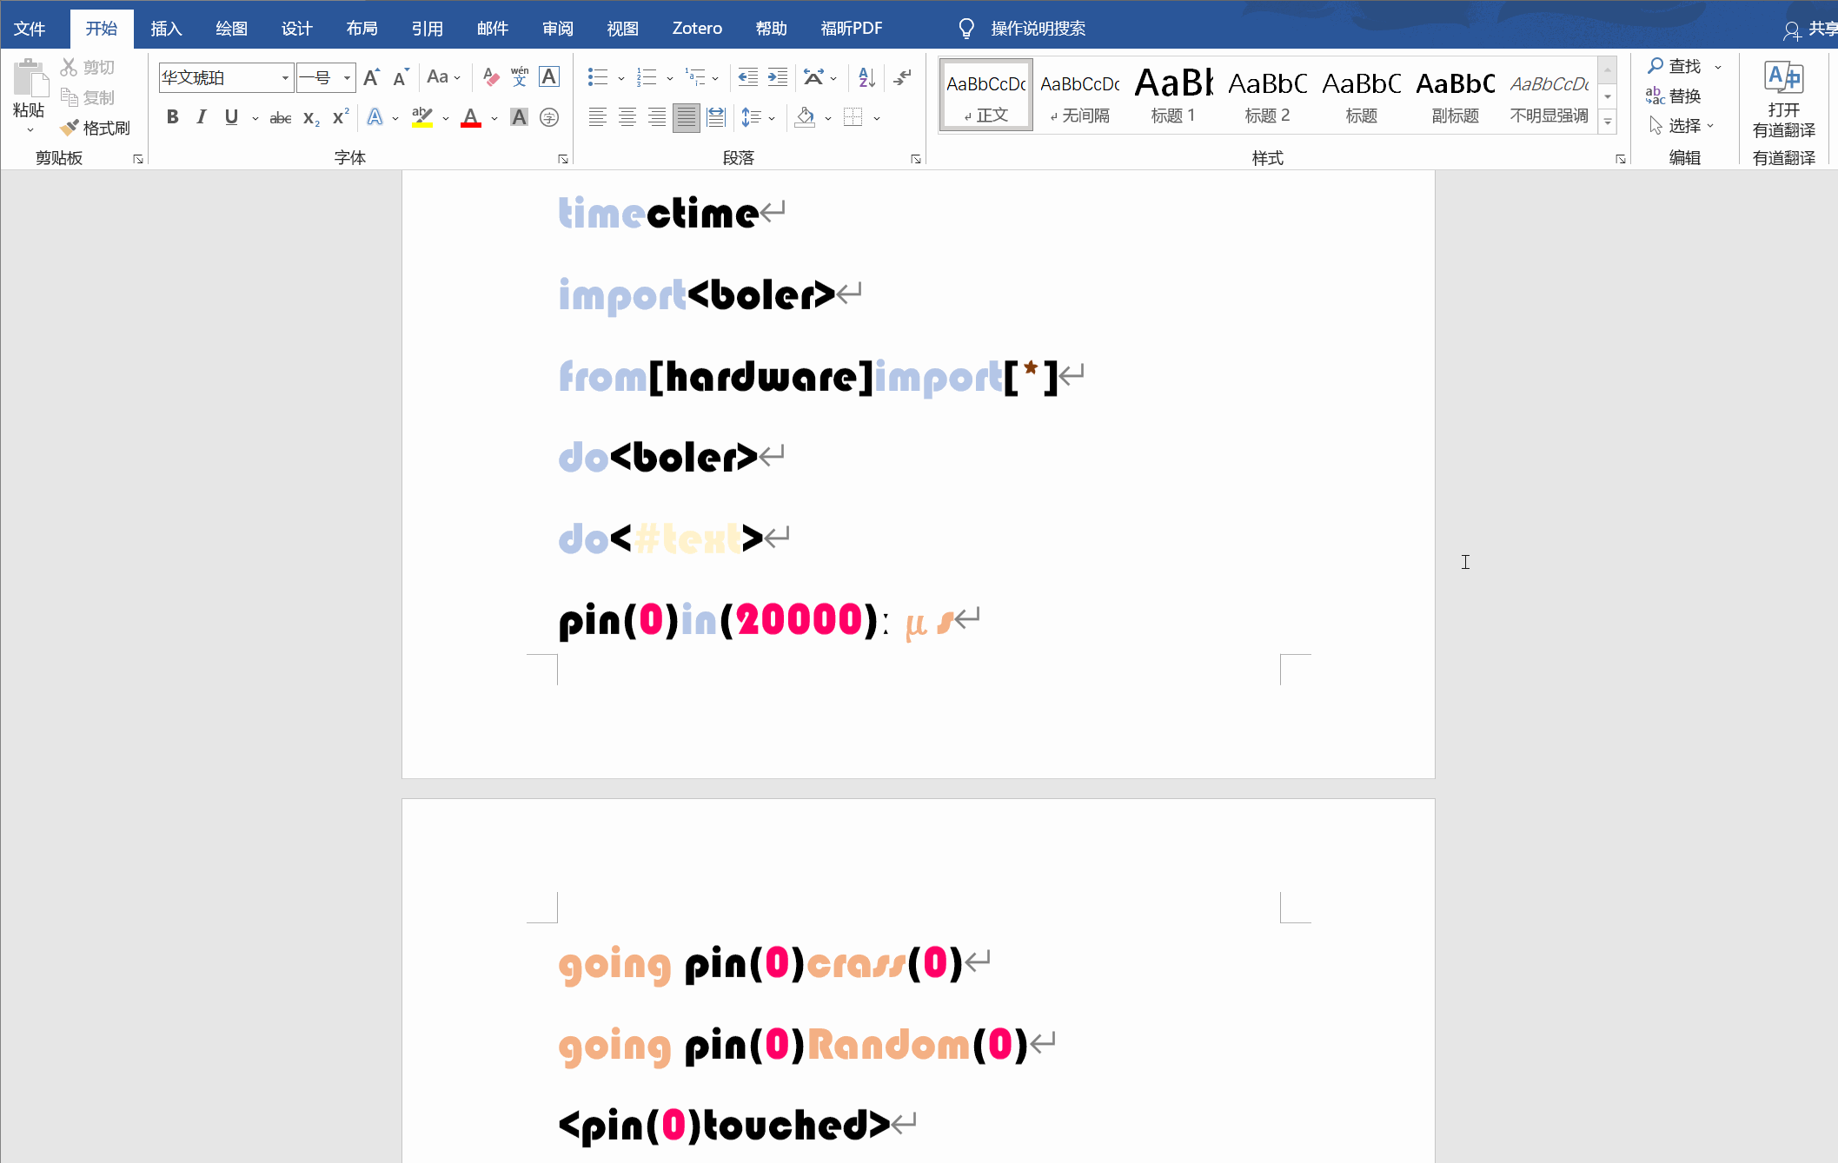Open the Font dialog launcher
Viewport: 1838px width, 1163px height.
pos(563,159)
